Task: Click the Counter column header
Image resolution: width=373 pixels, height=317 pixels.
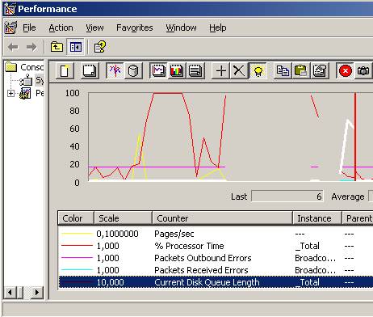Action: click(x=222, y=218)
